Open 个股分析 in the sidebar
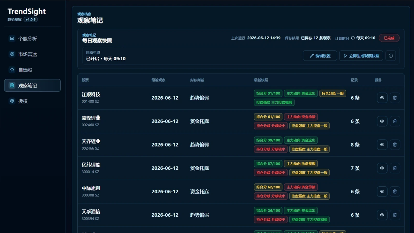 32,39
